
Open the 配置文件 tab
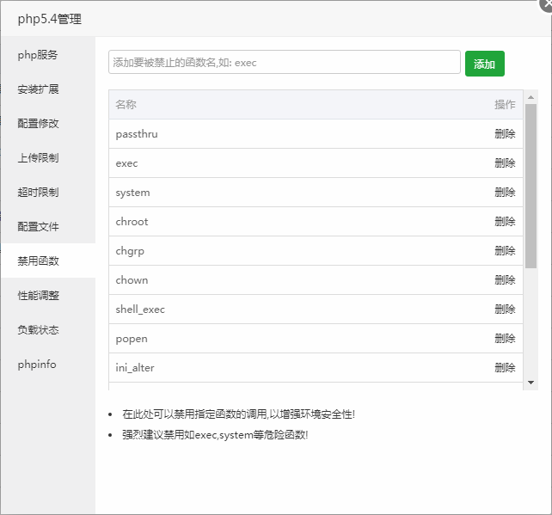(38, 227)
